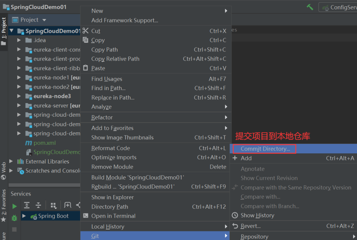Open the 1: Project tool window tab
The width and height of the screenshot is (357, 240).
(4, 31)
